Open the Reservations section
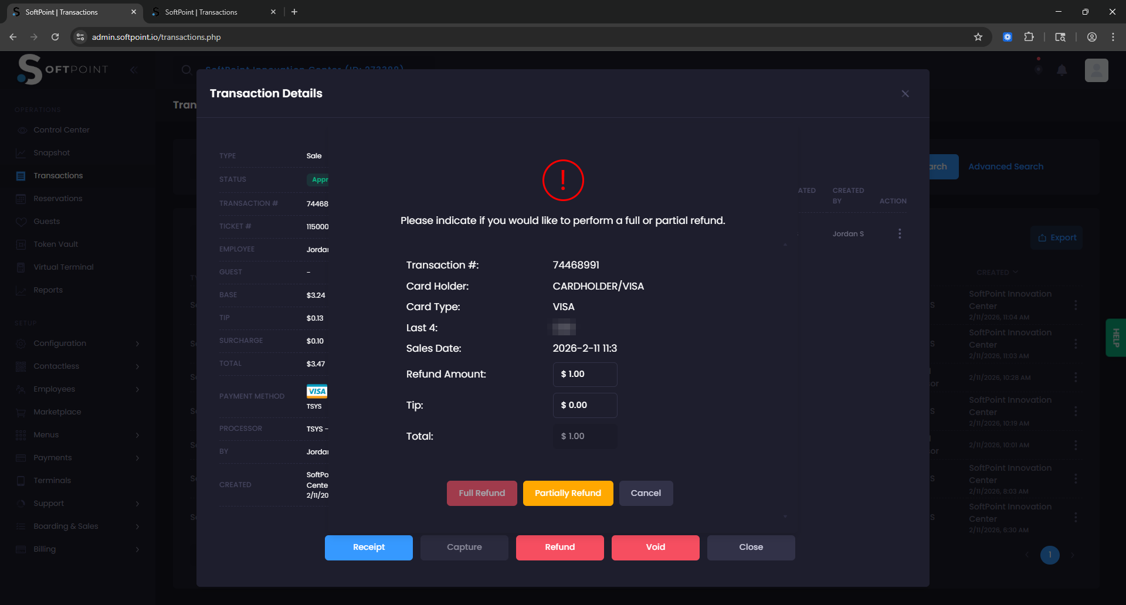 (57, 198)
